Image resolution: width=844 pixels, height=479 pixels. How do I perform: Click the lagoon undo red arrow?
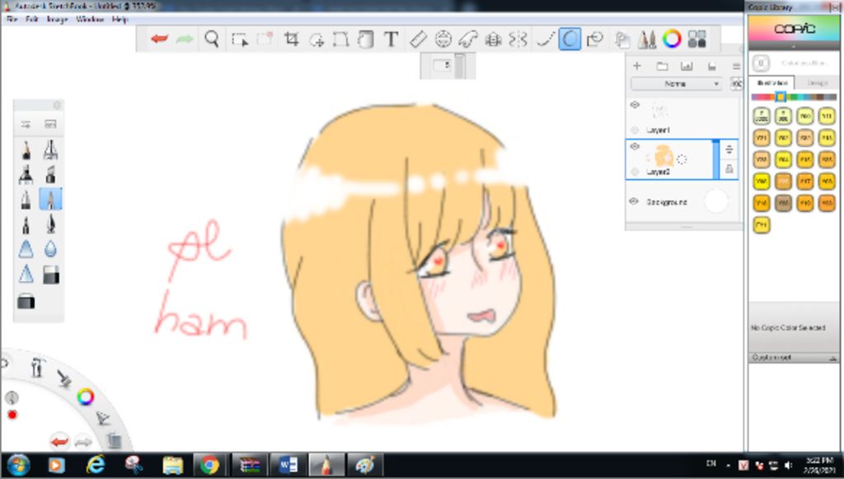pyautogui.click(x=59, y=442)
